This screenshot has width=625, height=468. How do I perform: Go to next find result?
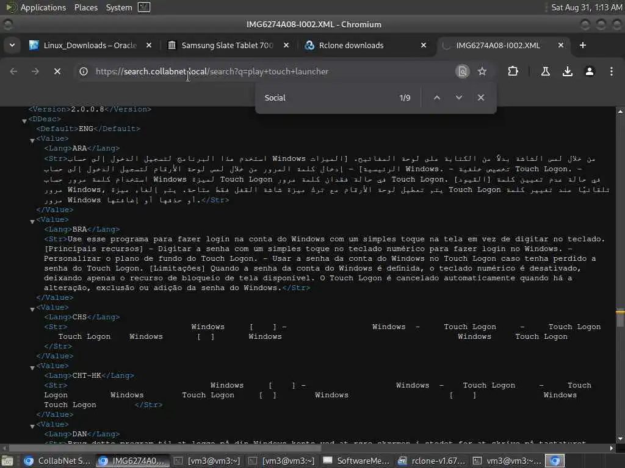459,98
